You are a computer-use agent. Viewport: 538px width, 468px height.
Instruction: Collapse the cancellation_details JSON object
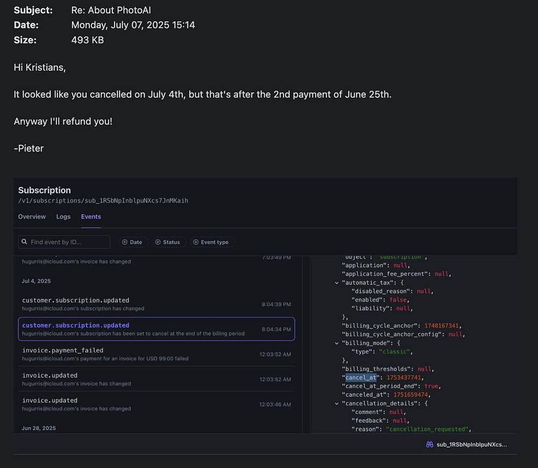pyautogui.click(x=337, y=403)
